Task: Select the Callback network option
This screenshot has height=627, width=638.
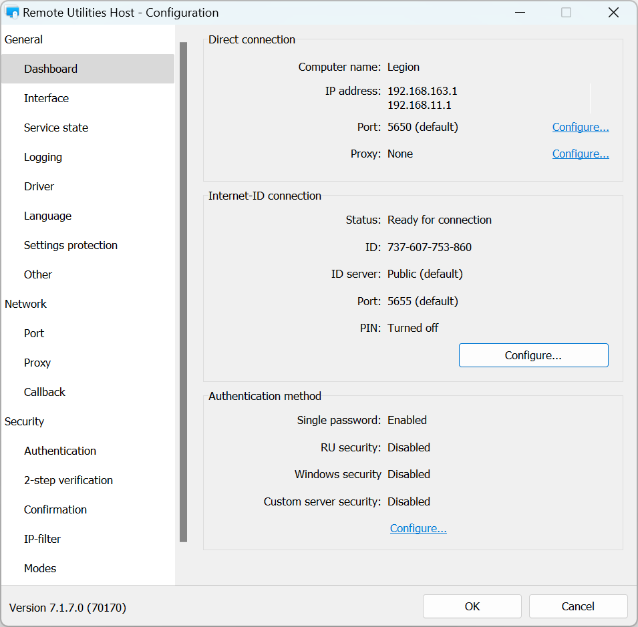Action: pos(45,392)
